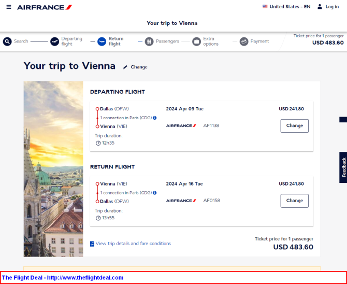Click the 13h55 trip duration value
This screenshot has height=284, width=347.
click(x=108, y=218)
